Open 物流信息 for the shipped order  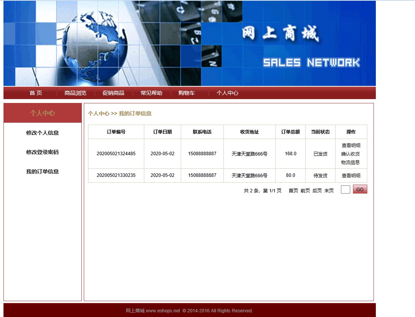(x=351, y=163)
